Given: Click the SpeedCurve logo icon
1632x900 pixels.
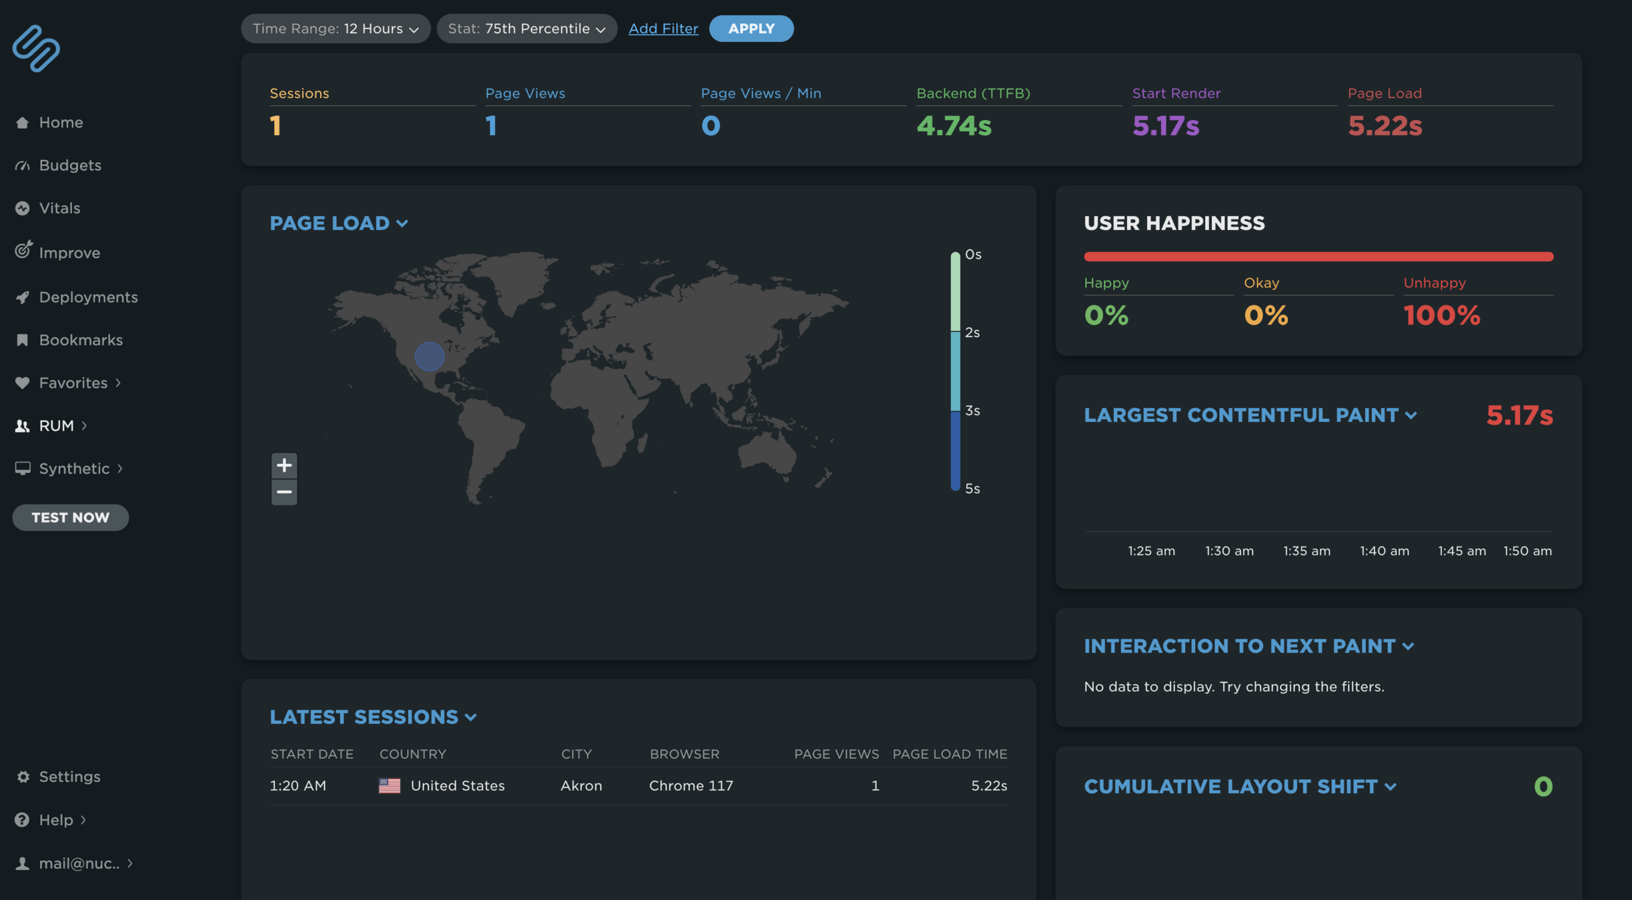Looking at the screenshot, I should (36, 48).
